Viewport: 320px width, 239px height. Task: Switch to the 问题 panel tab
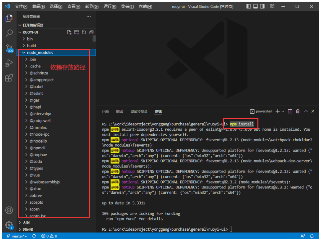[105, 112]
